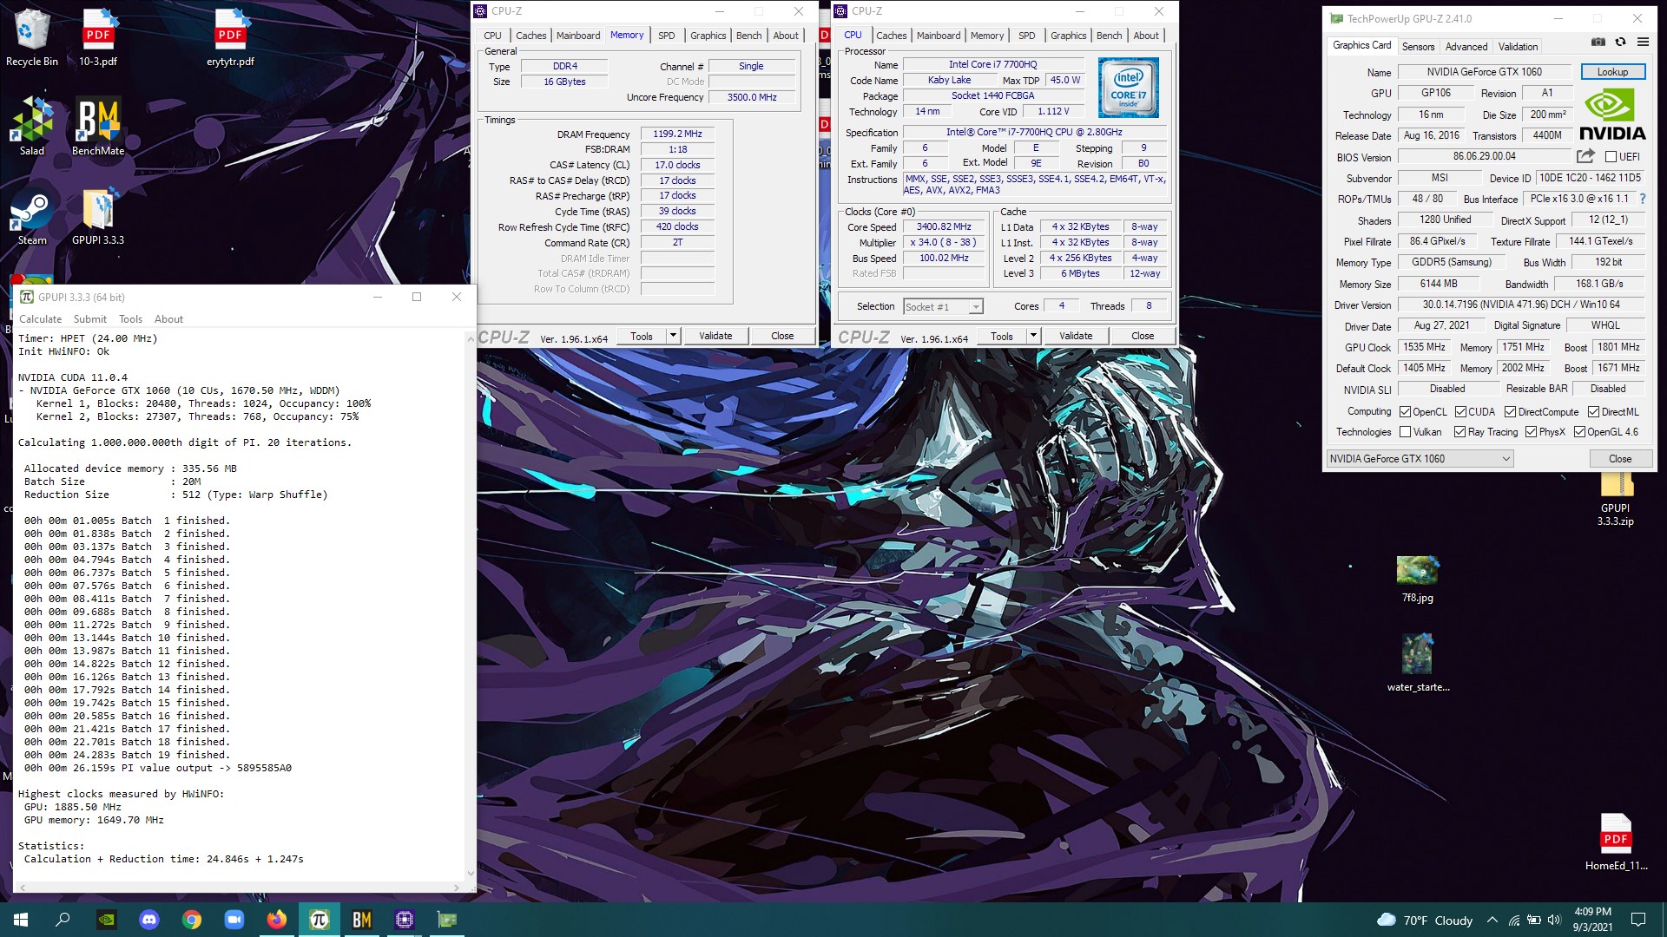Screen dimensions: 1667x937
Task: Toggle the OpenGL 4.6 checkbox
Action: point(1579,432)
